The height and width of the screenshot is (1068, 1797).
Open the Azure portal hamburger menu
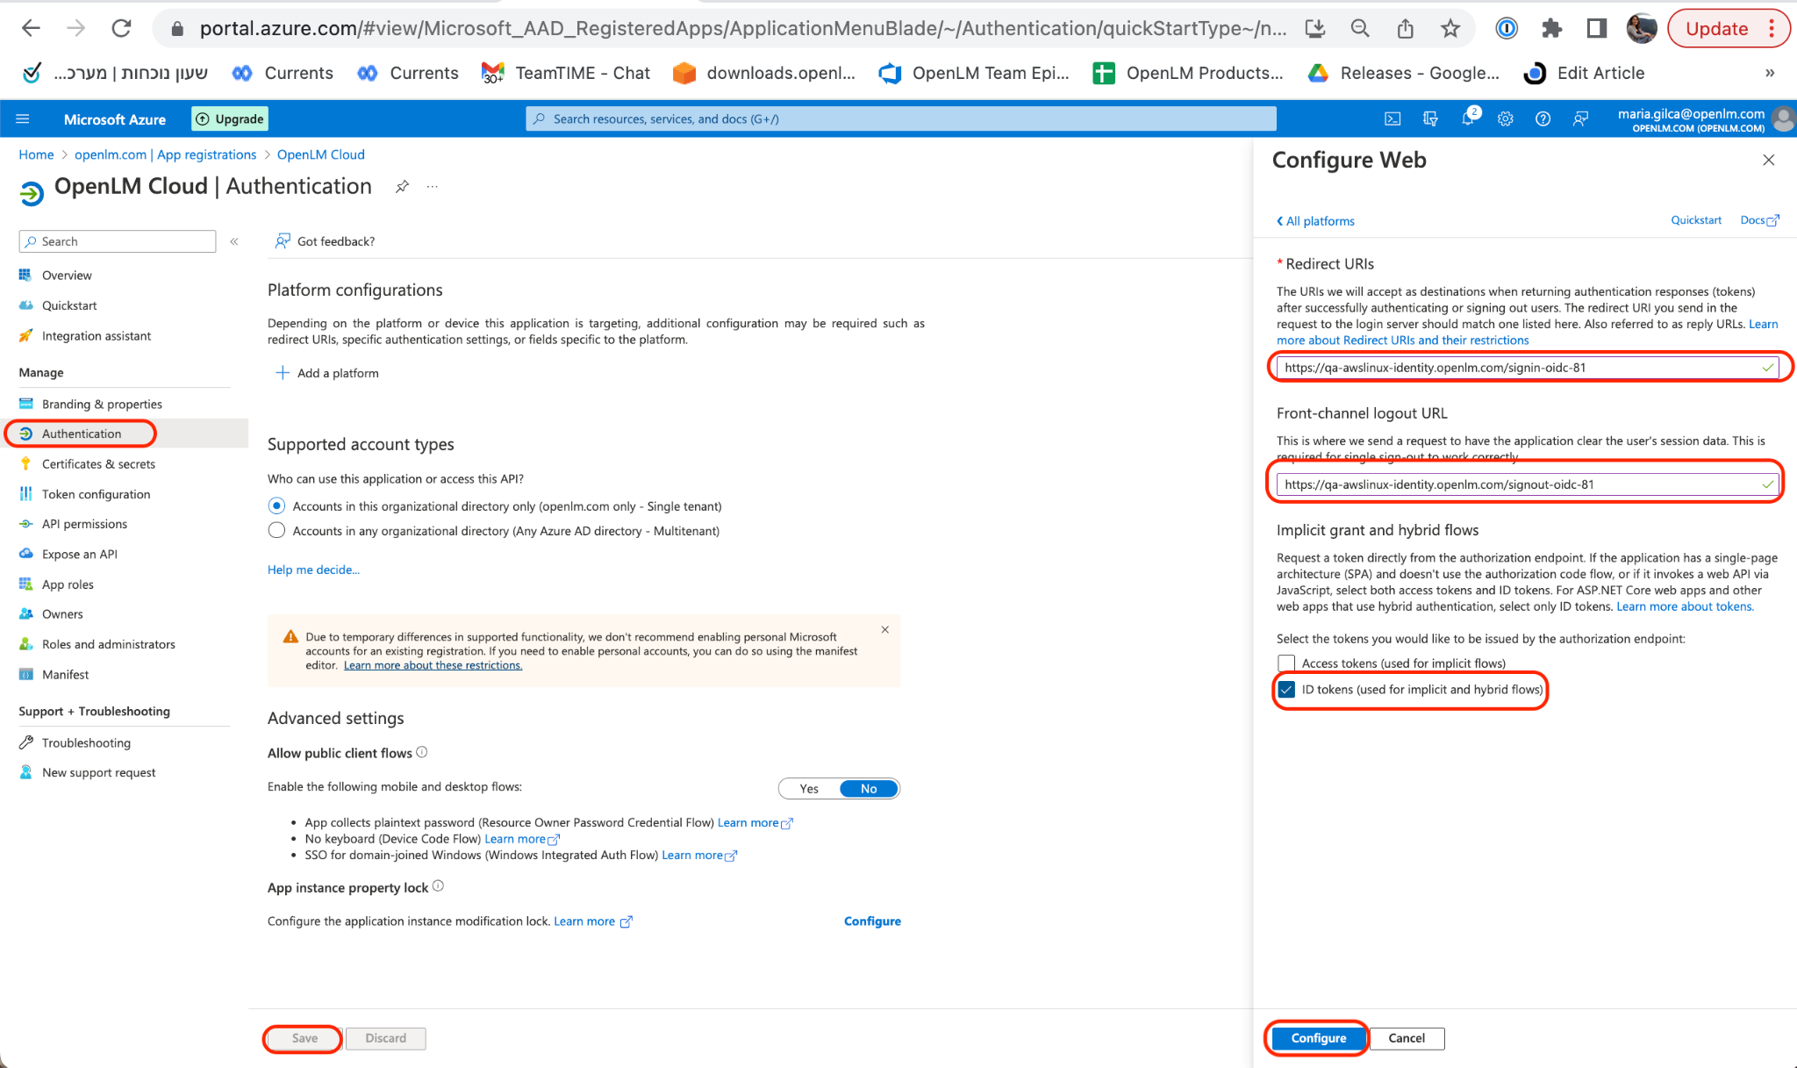point(23,119)
